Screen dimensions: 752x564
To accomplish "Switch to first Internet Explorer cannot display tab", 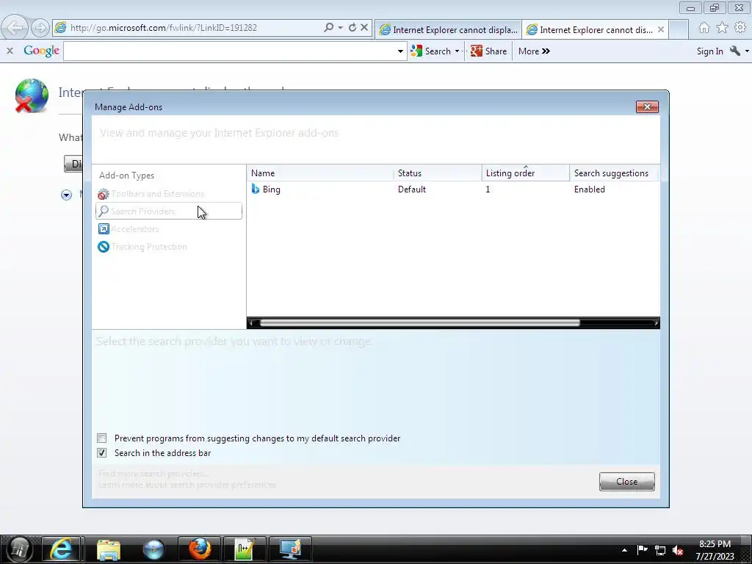I will pos(448,29).
